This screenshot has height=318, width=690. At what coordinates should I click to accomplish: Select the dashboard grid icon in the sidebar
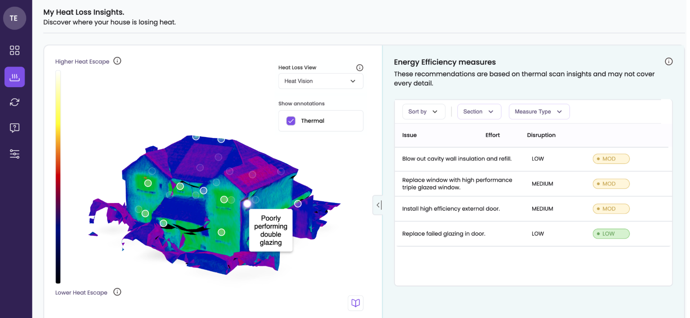14,50
